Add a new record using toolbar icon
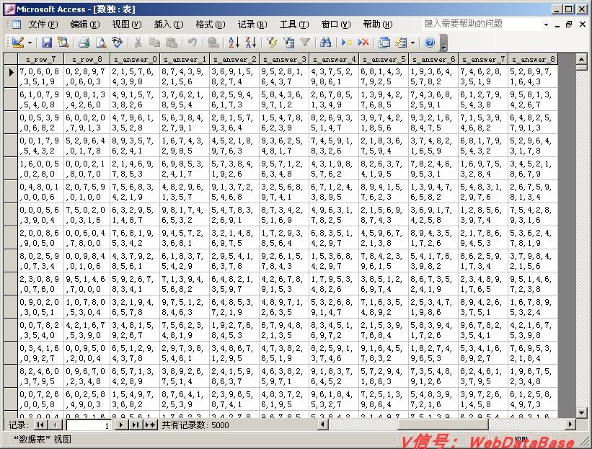The width and height of the screenshot is (592, 449). [x=346, y=43]
